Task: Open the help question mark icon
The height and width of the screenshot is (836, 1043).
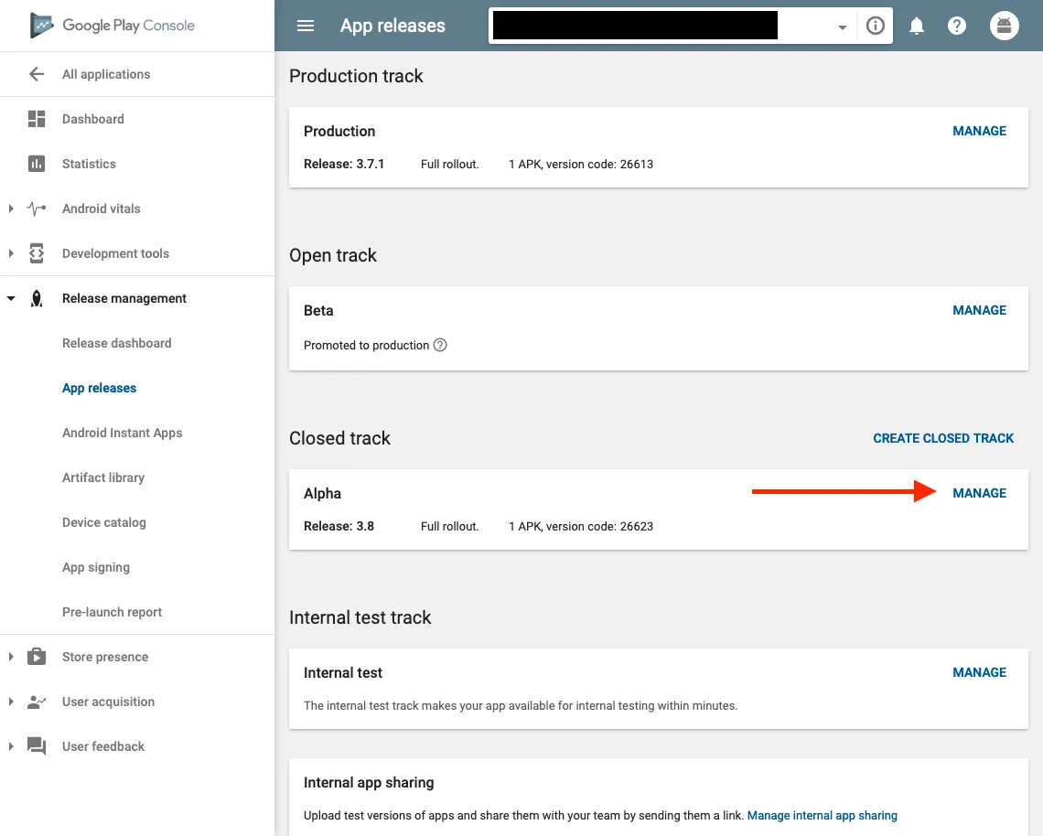Action: 957,26
